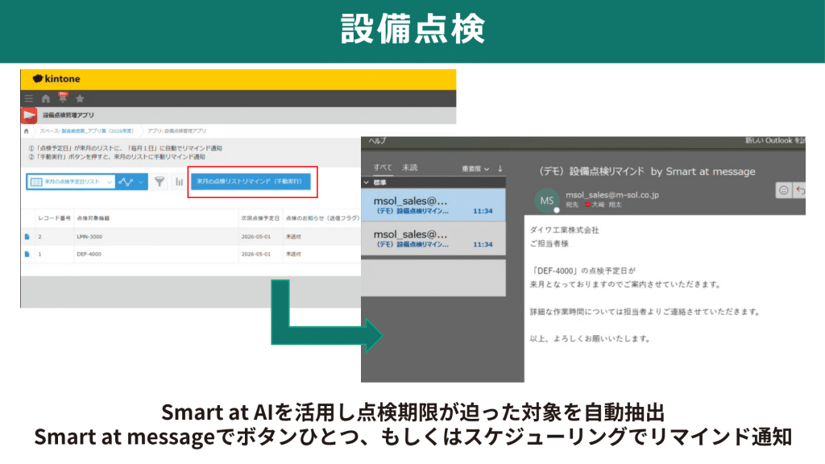825x464 pixels.
Task: Click the 次回点検予定日 column header
Action: coord(260,217)
